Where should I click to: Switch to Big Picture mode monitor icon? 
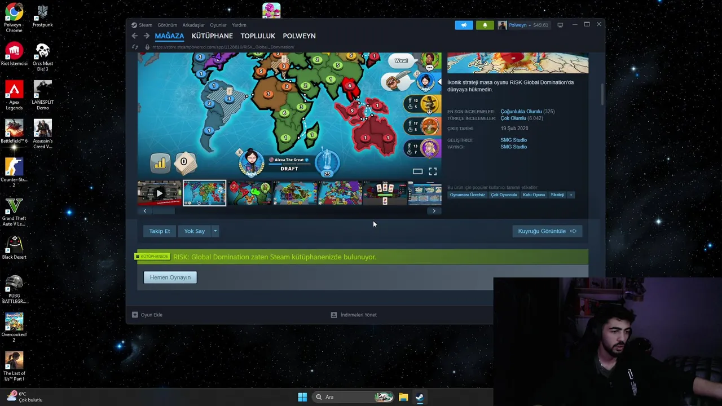560,25
